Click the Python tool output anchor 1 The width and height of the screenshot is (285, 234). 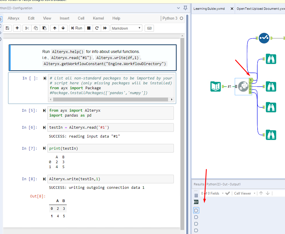click(251, 80)
